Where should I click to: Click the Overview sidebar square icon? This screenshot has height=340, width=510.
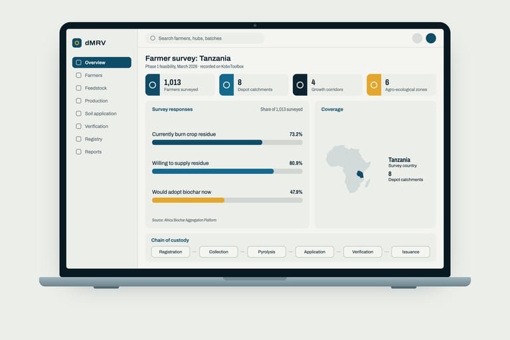tap(78, 62)
